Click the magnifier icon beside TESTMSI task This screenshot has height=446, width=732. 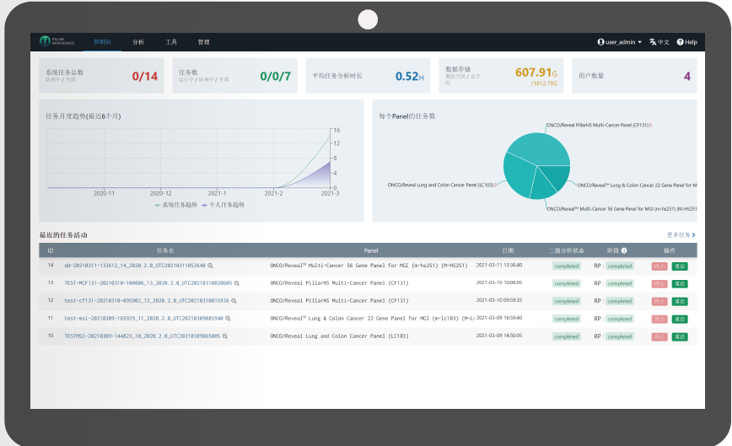pyautogui.click(x=225, y=336)
